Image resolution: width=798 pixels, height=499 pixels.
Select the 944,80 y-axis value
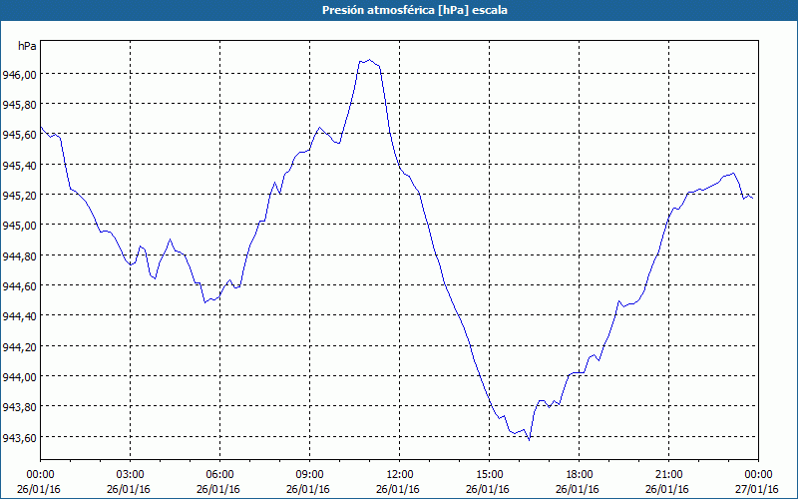point(19,256)
